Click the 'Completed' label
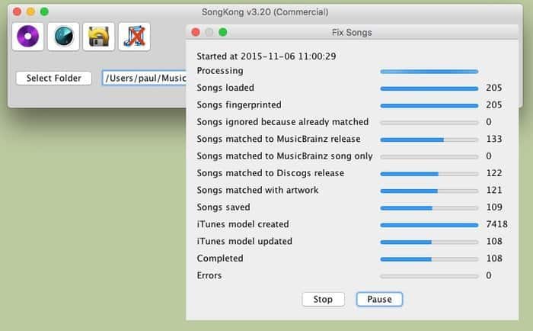This screenshot has width=533, height=331. pyautogui.click(x=220, y=259)
